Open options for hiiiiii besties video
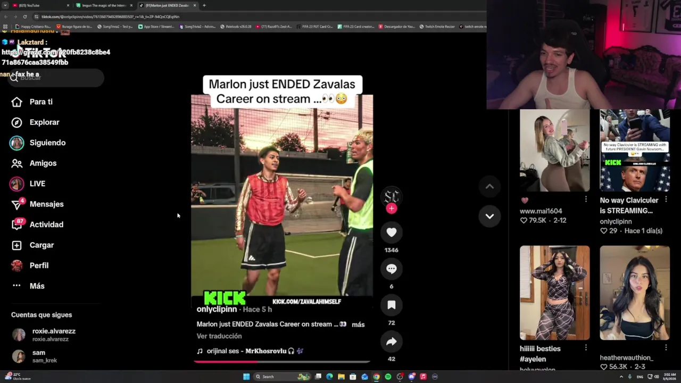The image size is (681, 383). (x=586, y=347)
